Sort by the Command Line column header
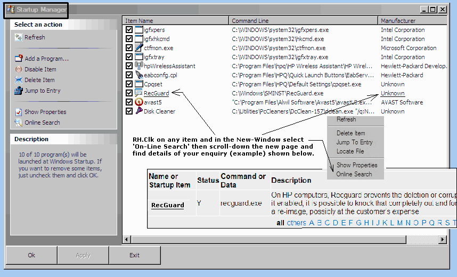This screenshot has height=277, width=457. pos(304,21)
